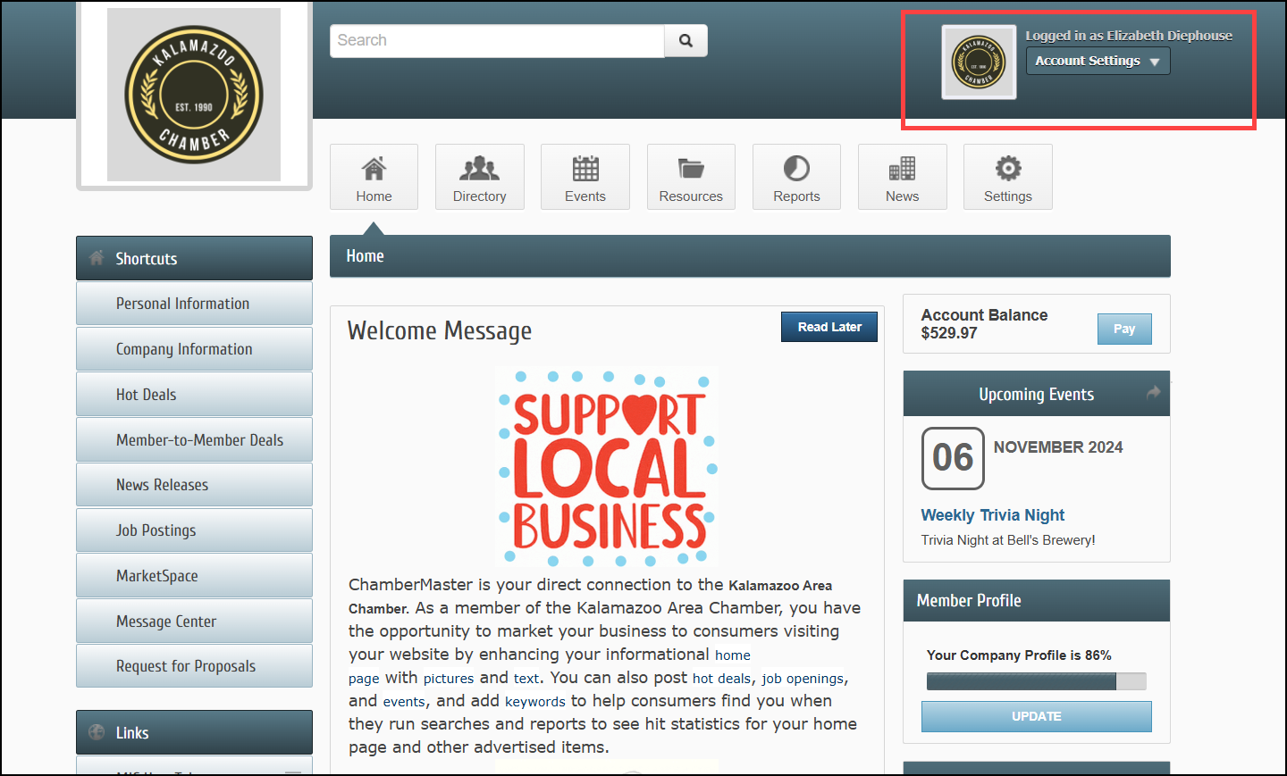Open the News building icon
The image size is (1287, 776).
click(902, 177)
